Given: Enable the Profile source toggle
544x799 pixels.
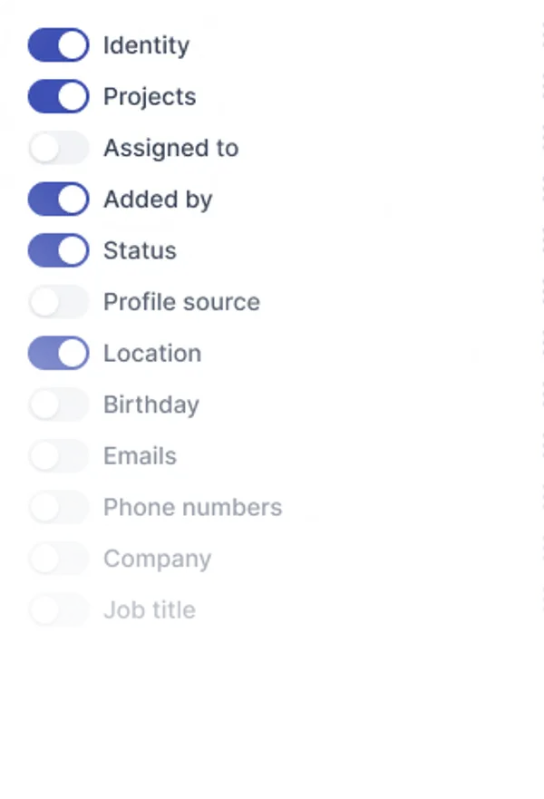Looking at the screenshot, I should click(58, 302).
